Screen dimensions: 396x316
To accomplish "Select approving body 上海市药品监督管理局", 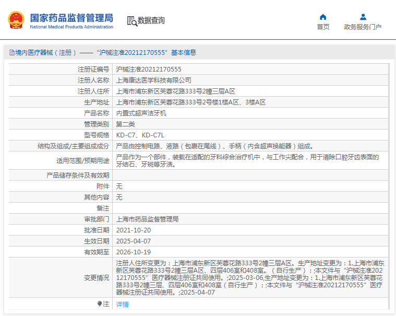I will [x=147, y=219].
